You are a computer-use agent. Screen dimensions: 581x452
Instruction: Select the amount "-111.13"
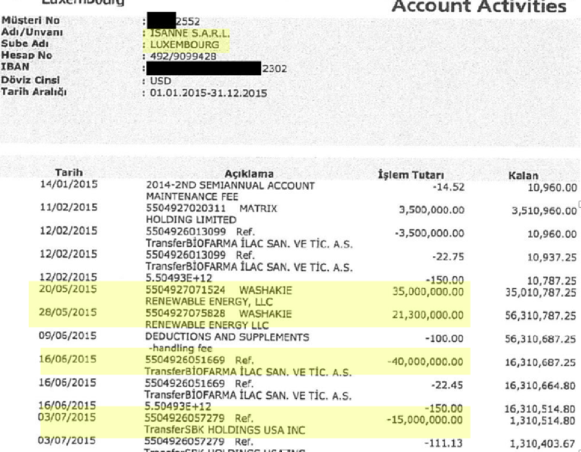click(x=444, y=443)
